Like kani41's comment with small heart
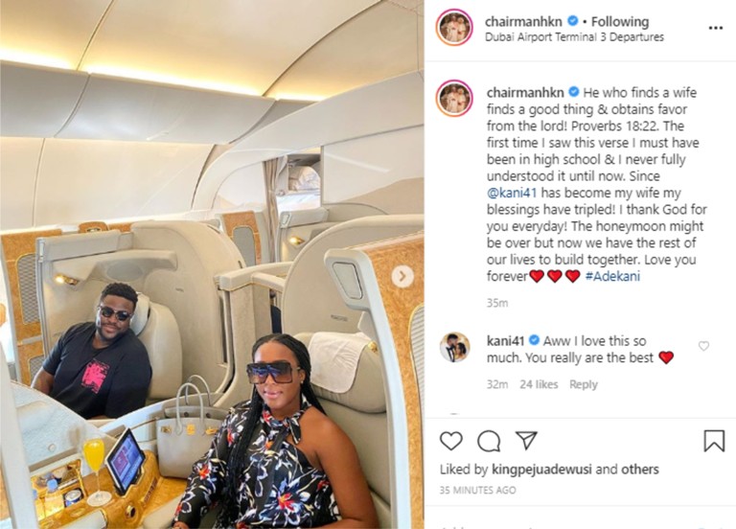This screenshot has height=529, width=736. point(703,346)
